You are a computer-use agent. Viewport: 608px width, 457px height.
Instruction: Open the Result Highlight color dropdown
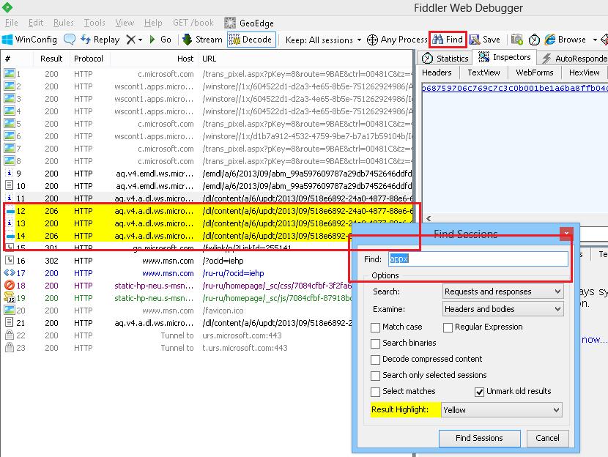[501, 409]
